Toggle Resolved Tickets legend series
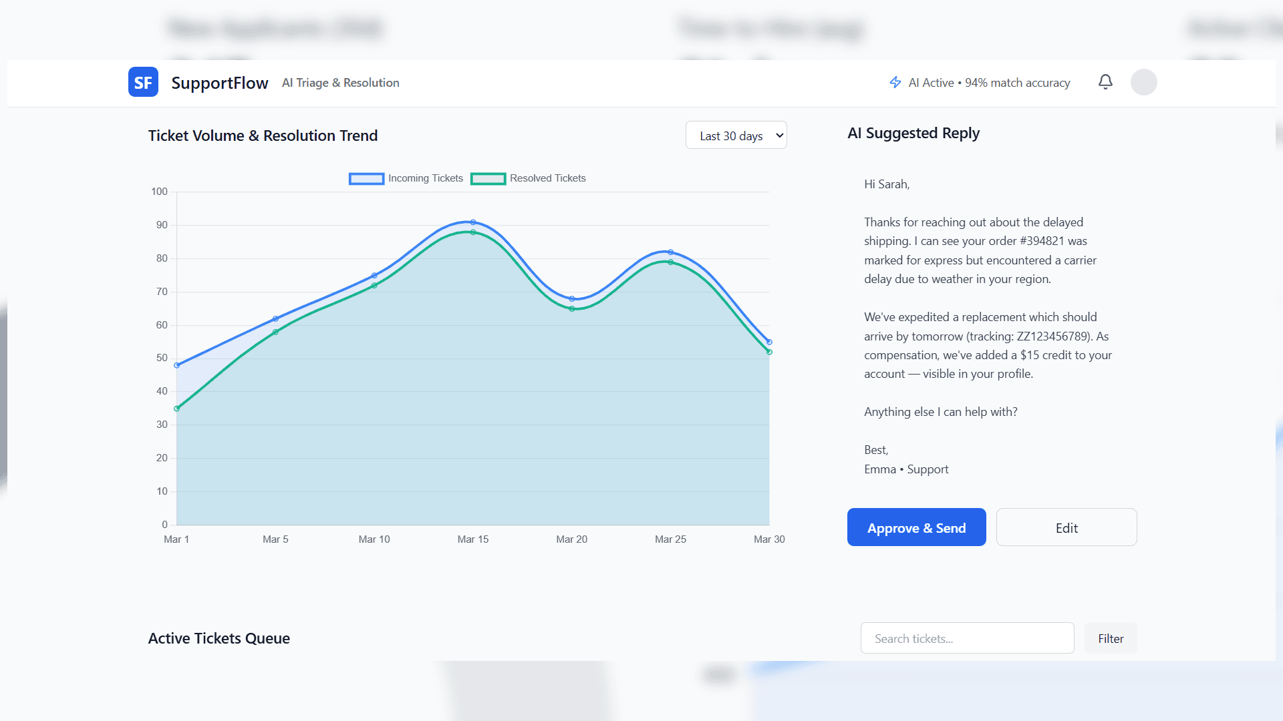Image resolution: width=1283 pixels, height=721 pixels. coord(547,178)
